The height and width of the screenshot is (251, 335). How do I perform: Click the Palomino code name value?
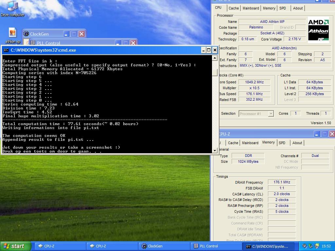[x=256, y=27]
